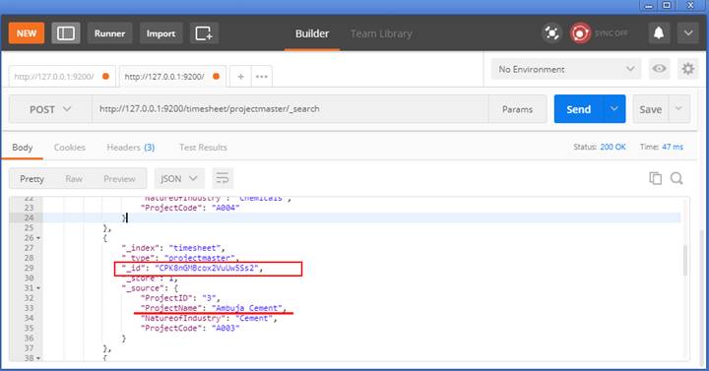Toggle the line wrap icon
Image resolution: width=709 pixels, height=371 pixels.
(x=222, y=178)
